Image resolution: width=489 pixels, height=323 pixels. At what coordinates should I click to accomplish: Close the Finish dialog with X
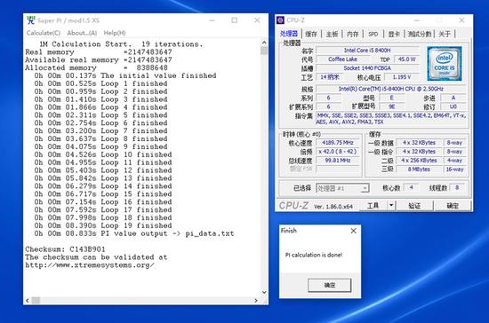click(353, 231)
